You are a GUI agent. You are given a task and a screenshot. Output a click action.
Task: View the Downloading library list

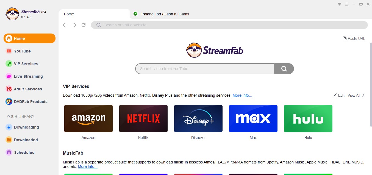tap(29, 127)
